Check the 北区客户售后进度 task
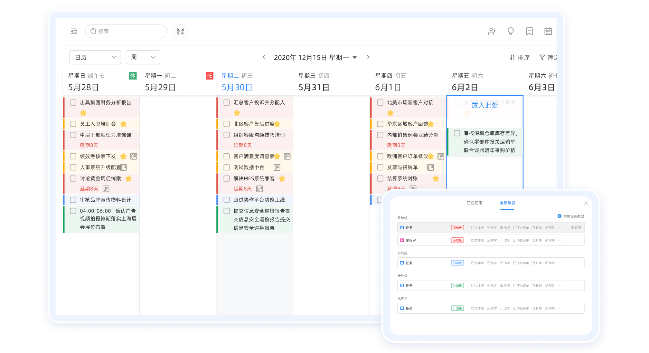Screen dimensions: 649x353 (227, 124)
